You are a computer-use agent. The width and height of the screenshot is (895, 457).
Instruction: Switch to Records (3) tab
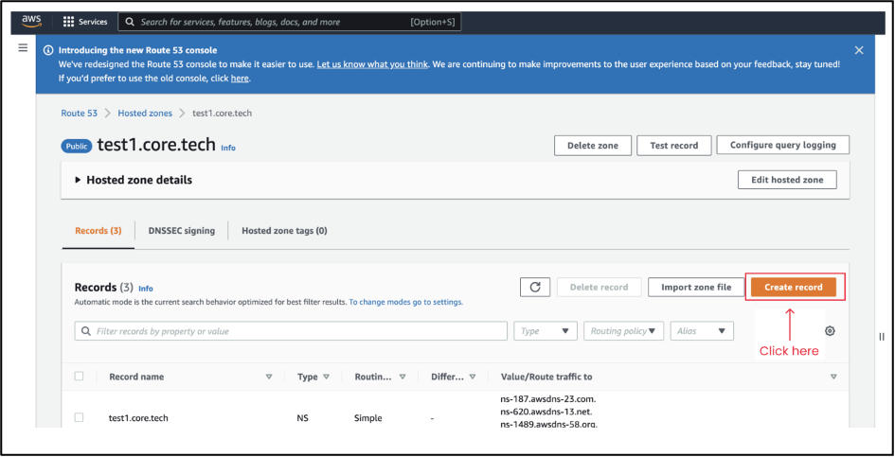[x=98, y=231]
